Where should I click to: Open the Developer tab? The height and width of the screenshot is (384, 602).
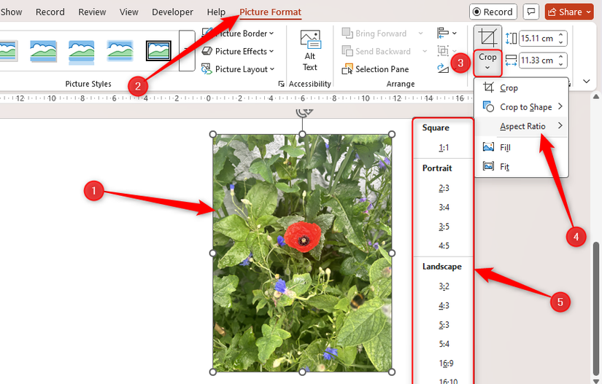(172, 12)
